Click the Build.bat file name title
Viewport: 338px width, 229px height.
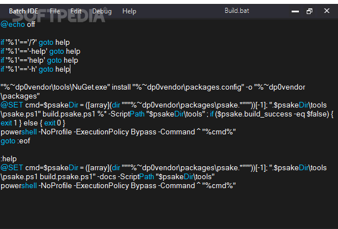237,11
